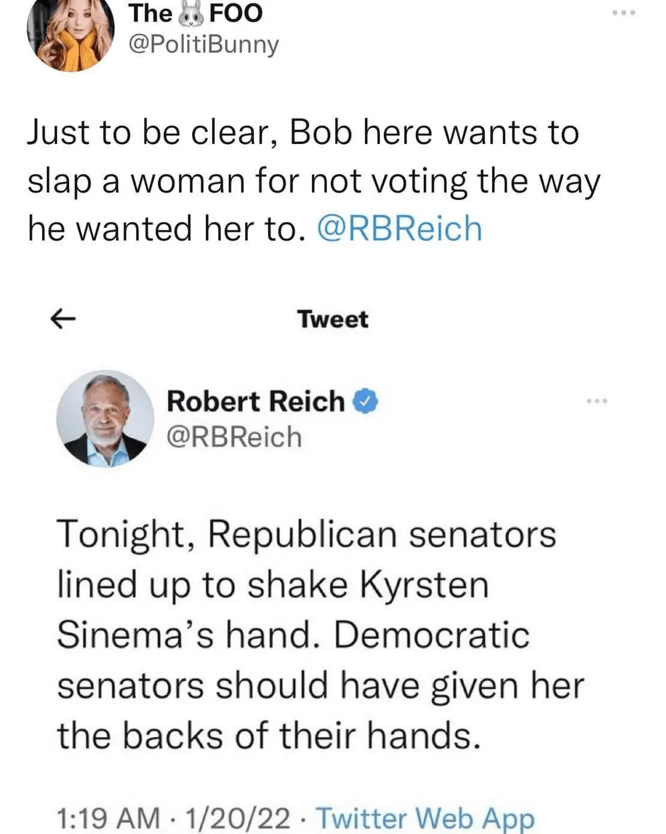Click the Robert Reich display name
The width and height of the screenshot is (666, 834).
[256, 402]
